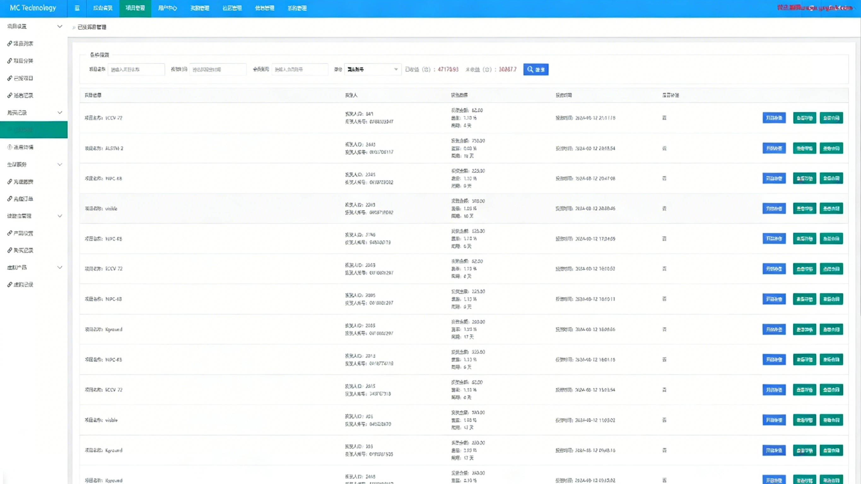This screenshot has width=861, height=484.
Task: Click the hamburger menu icon in header
Action: pos(77,8)
